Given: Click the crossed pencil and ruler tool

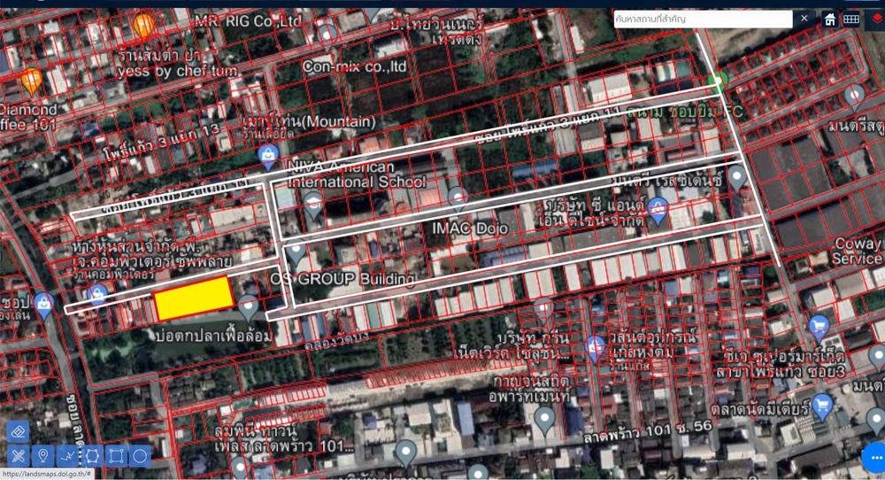Looking at the screenshot, I should 19,456.
